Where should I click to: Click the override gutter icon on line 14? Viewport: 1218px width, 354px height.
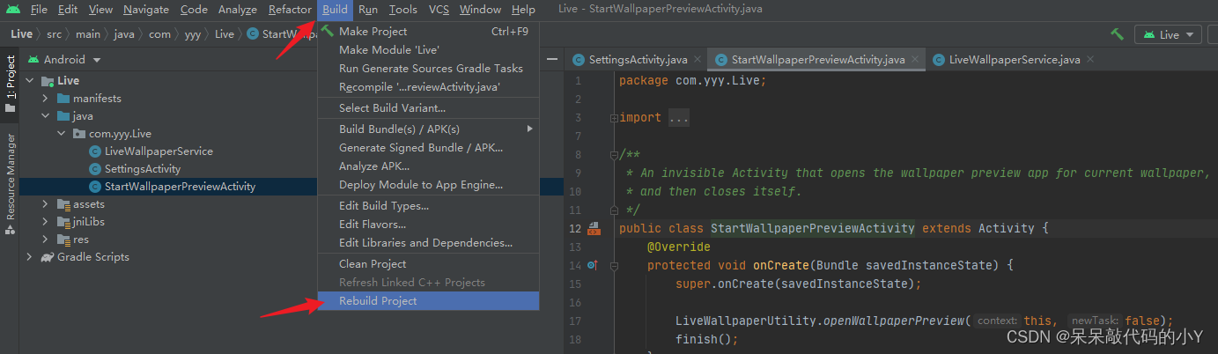[x=592, y=265]
